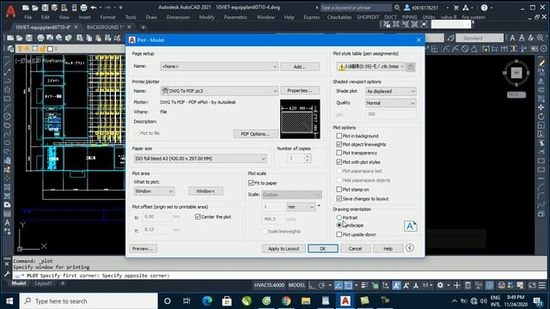The height and width of the screenshot is (309, 550).
Task: Click the New drawing icon in quick access bar
Action: pyautogui.click(x=26, y=8)
